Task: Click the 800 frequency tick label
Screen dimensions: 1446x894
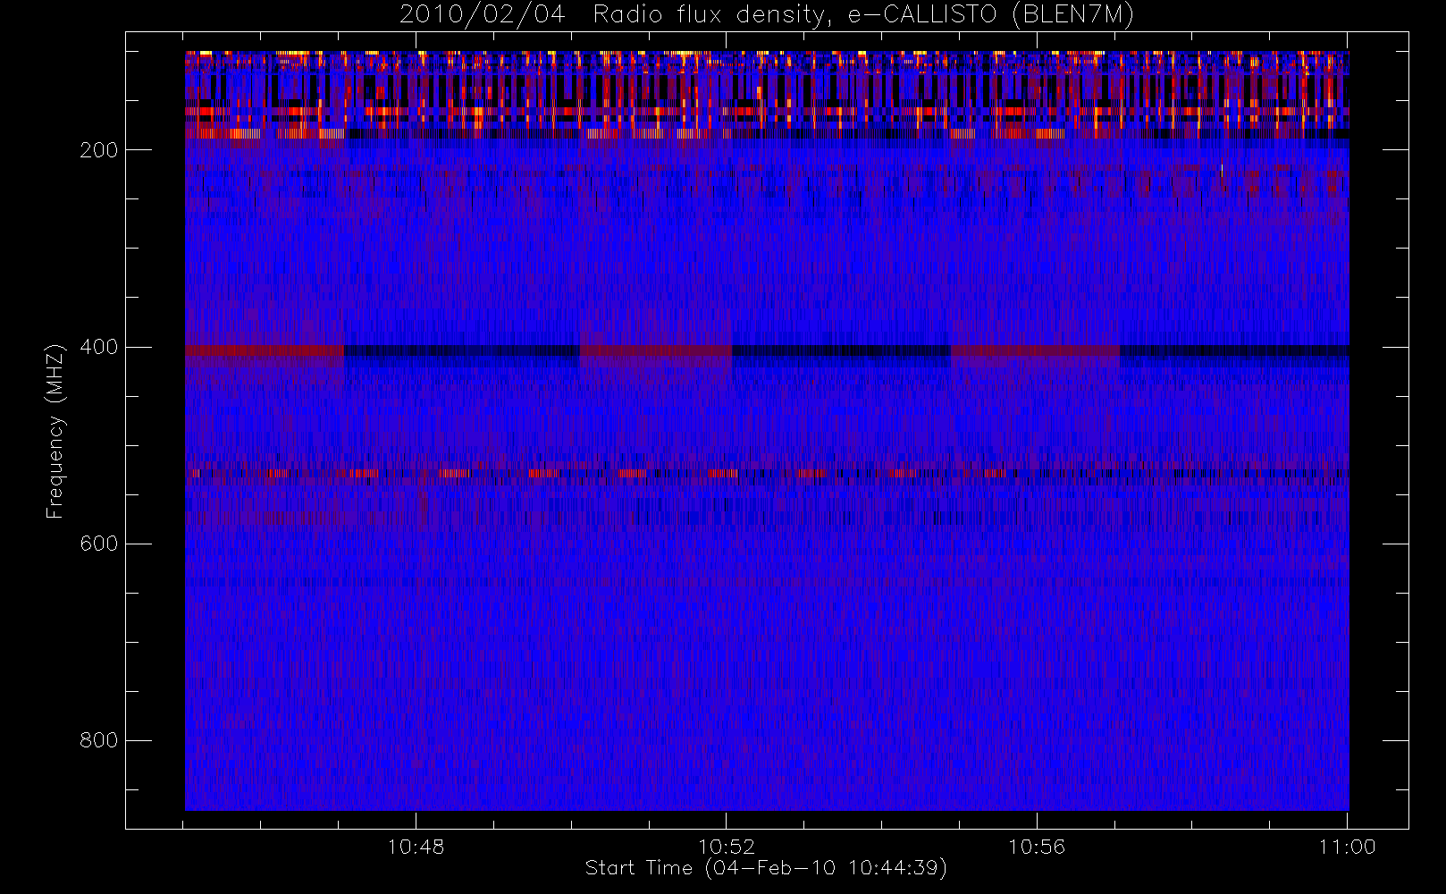Action: (98, 740)
